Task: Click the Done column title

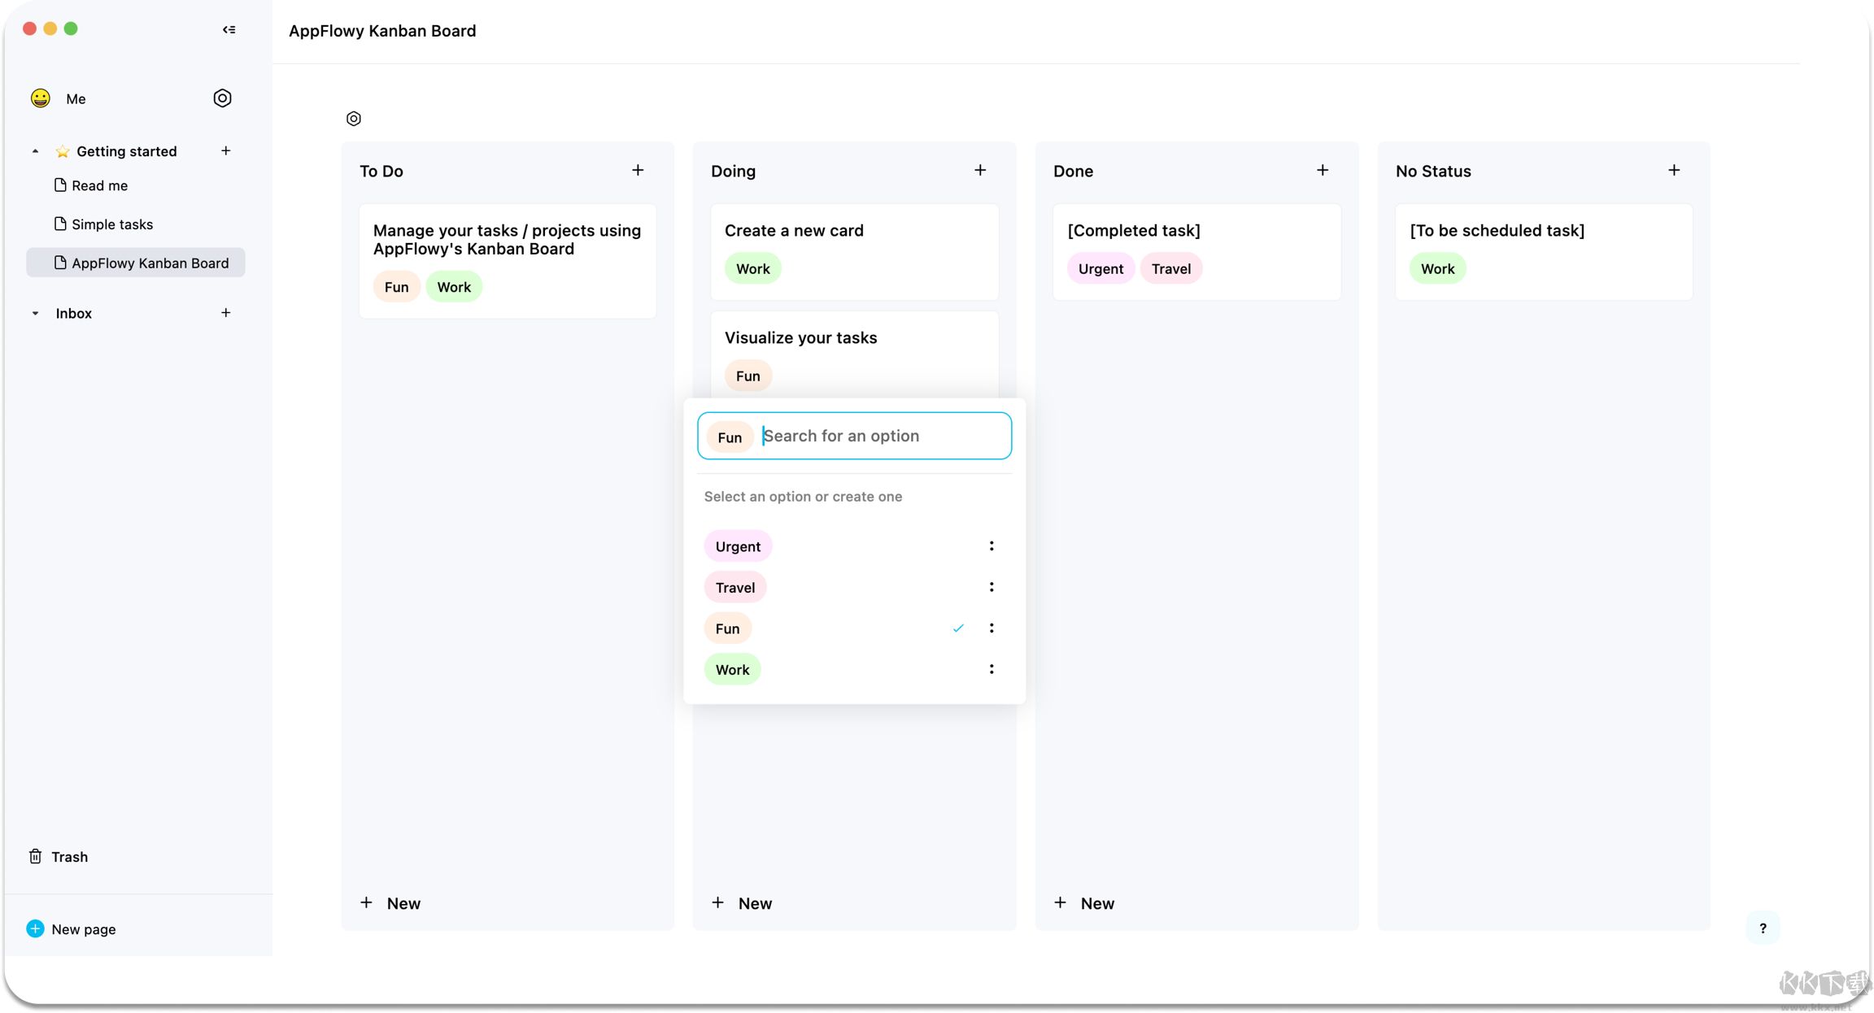Action: pyautogui.click(x=1073, y=172)
